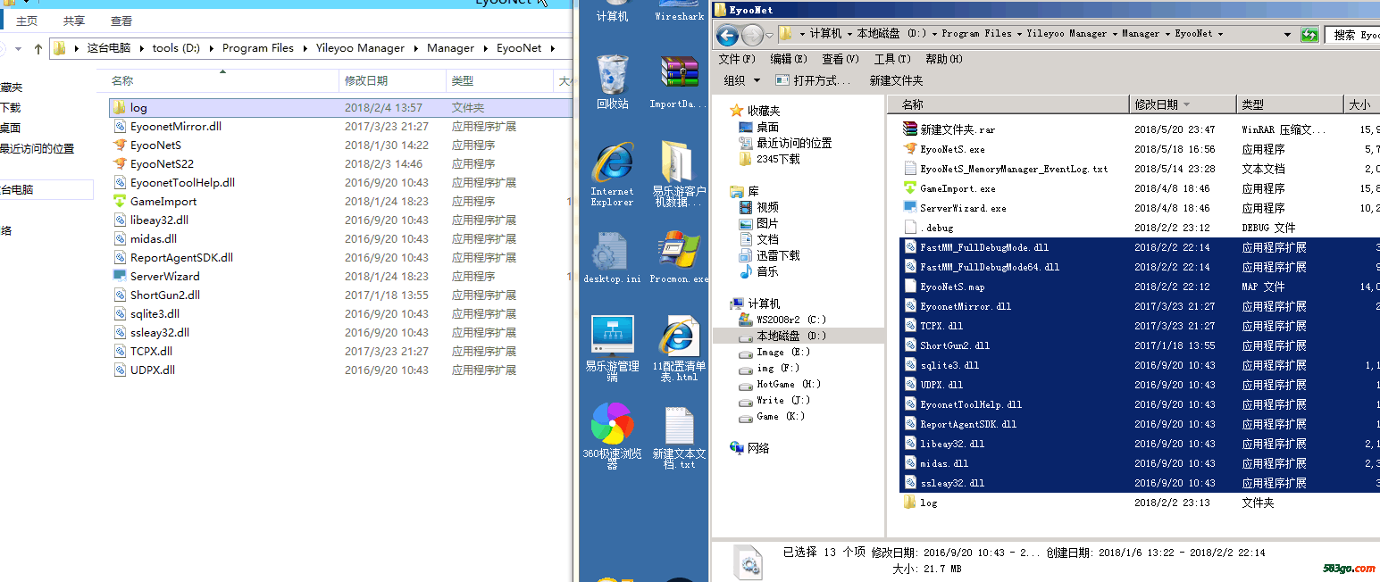Open the 编辑(E) menu
This screenshot has height=582, width=1380.
[x=789, y=59]
